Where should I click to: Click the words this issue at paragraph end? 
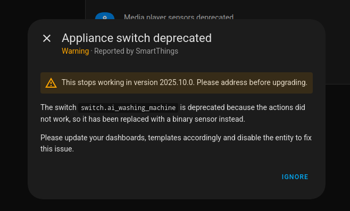click(x=57, y=149)
